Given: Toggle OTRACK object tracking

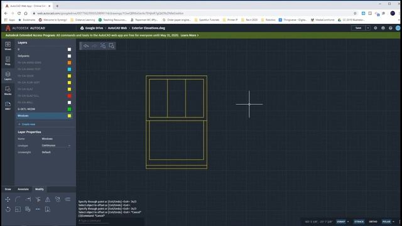Looking at the screenshot, I should [359, 222].
